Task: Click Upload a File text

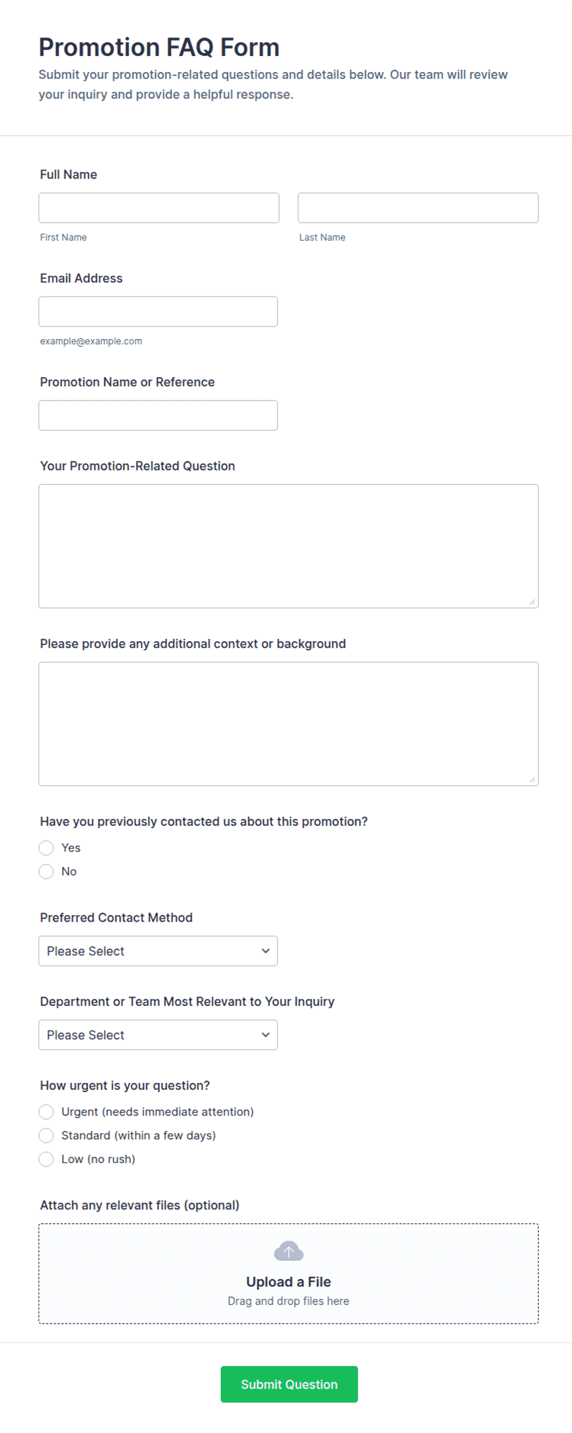Action: click(x=288, y=1282)
